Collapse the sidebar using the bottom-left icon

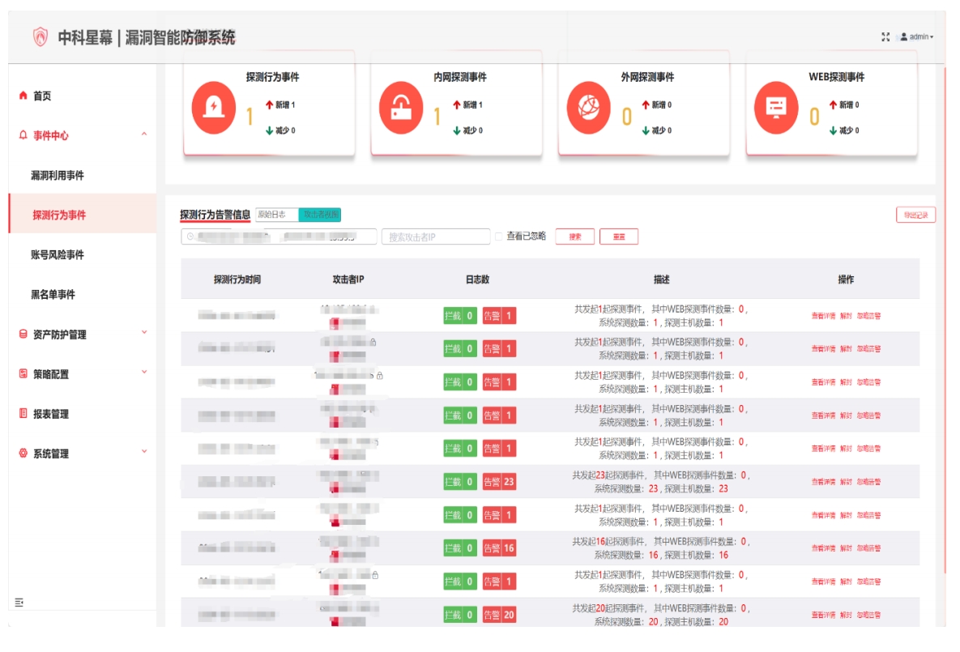(x=17, y=603)
